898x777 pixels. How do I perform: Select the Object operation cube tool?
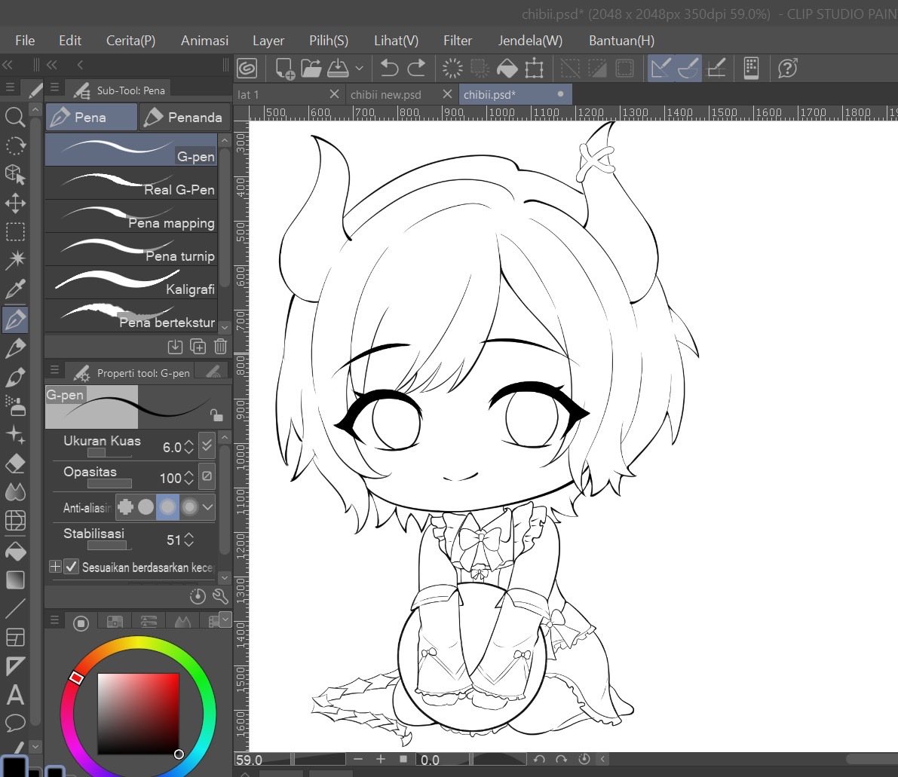[x=15, y=174]
